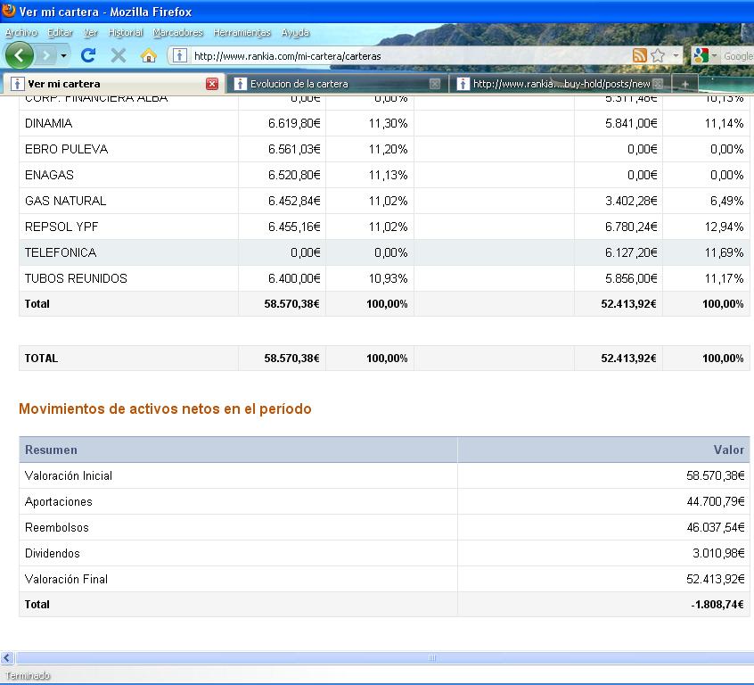Expand the address bar URL dropdown arrow
Image resolution: width=754 pixels, height=685 pixels.
pyautogui.click(x=676, y=55)
